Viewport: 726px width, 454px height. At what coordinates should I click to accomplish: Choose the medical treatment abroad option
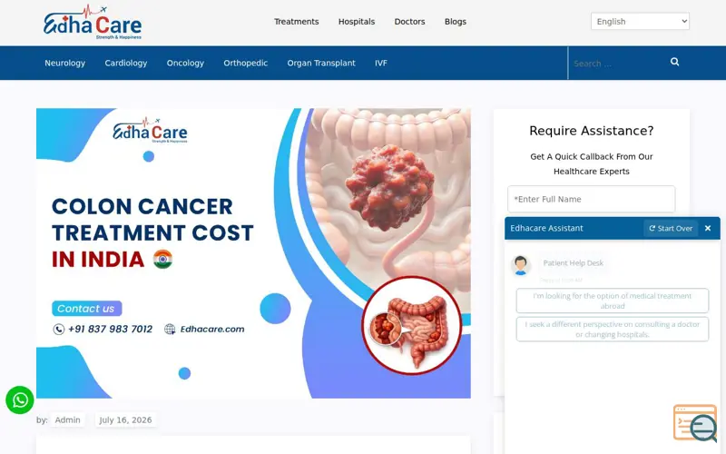tap(612, 301)
